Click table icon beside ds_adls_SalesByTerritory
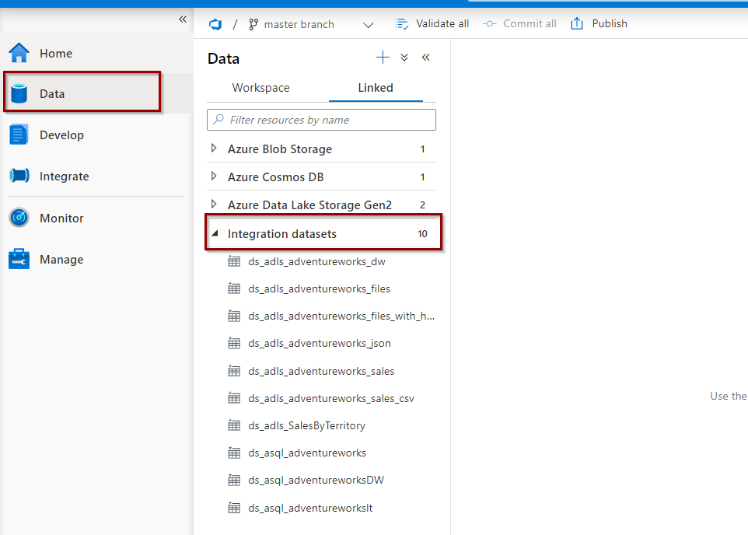This screenshot has width=748, height=535. coord(234,425)
